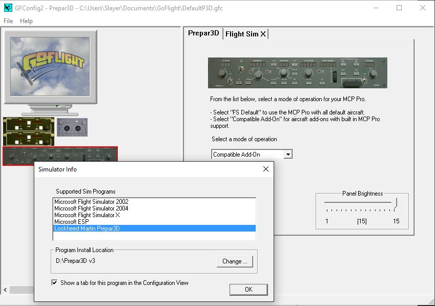
Task: Close the Simulator Info dialog
Action: (x=265, y=169)
